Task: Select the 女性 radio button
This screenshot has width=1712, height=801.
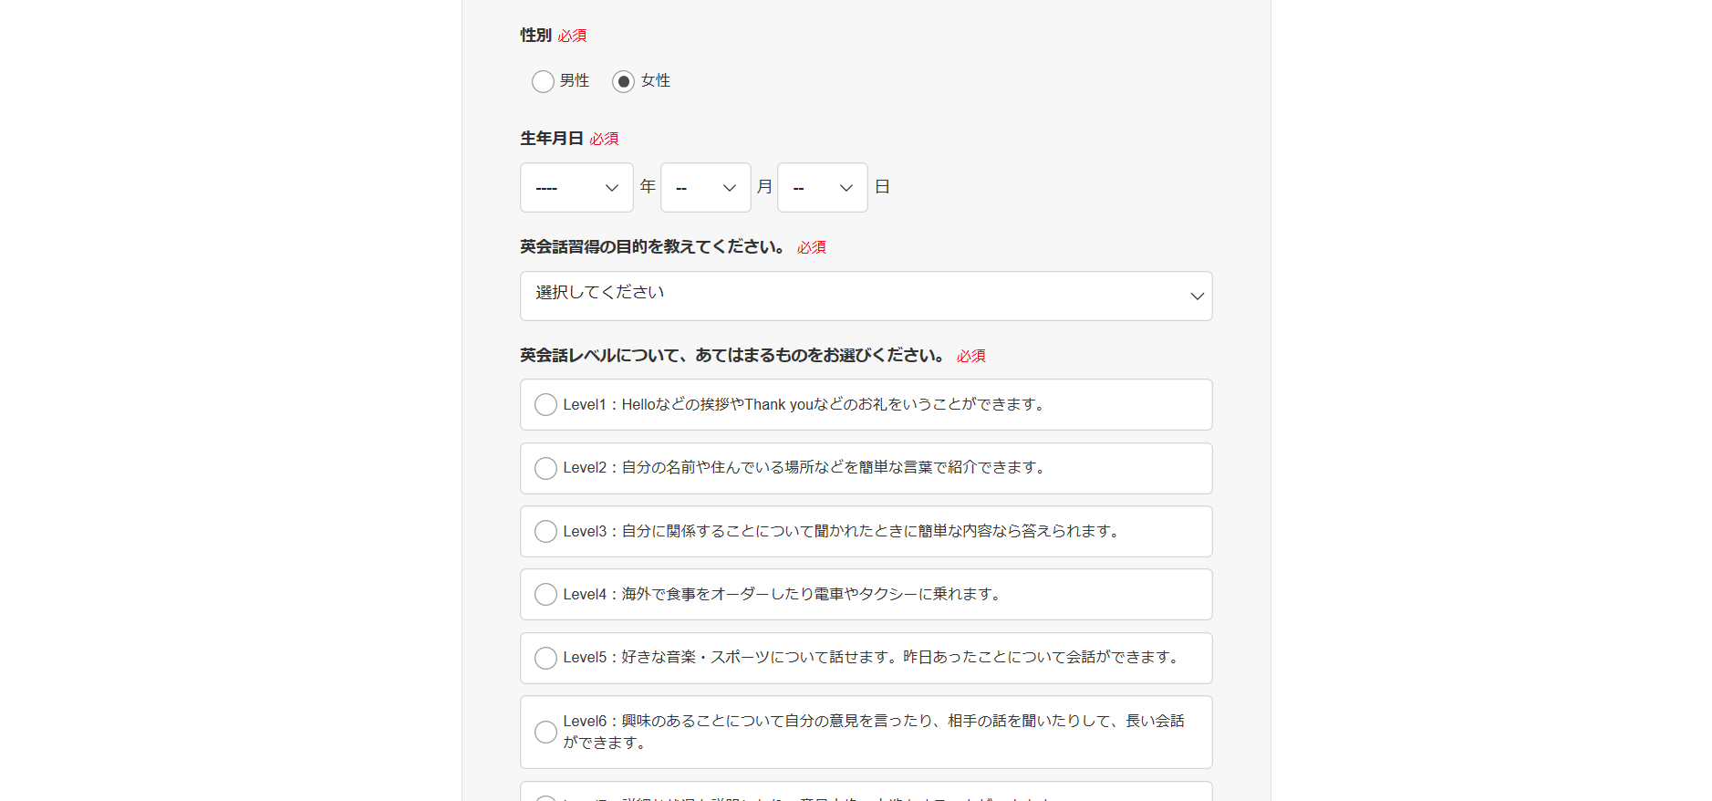Action: tap(623, 81)
